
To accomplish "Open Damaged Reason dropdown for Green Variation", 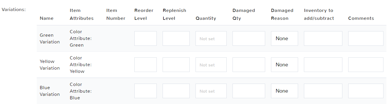I will [284, 38].
